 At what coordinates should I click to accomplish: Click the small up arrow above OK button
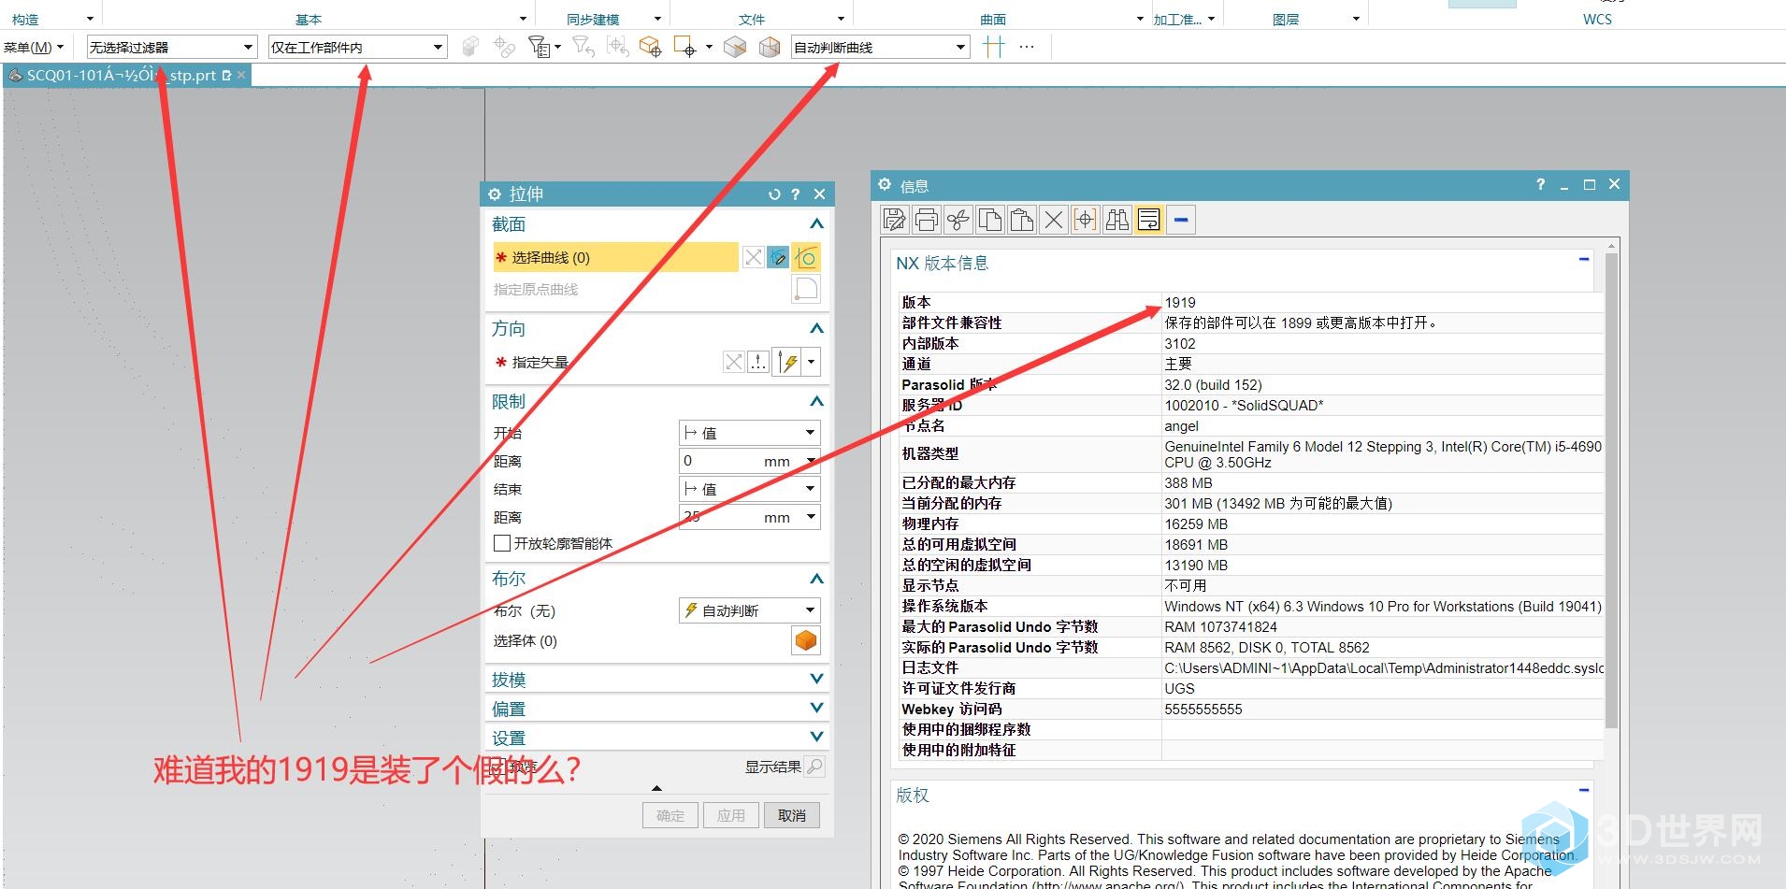[656, 788]
